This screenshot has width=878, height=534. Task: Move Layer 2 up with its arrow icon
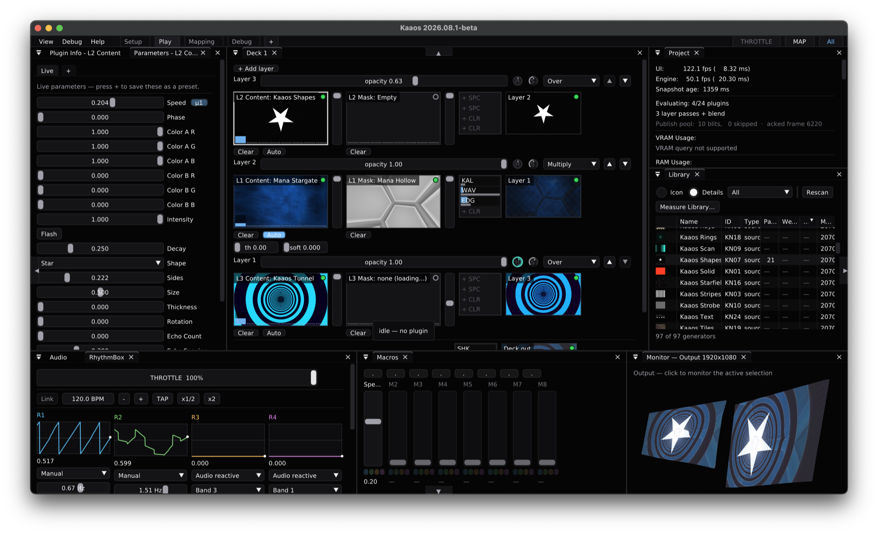(x=609, y=164)
